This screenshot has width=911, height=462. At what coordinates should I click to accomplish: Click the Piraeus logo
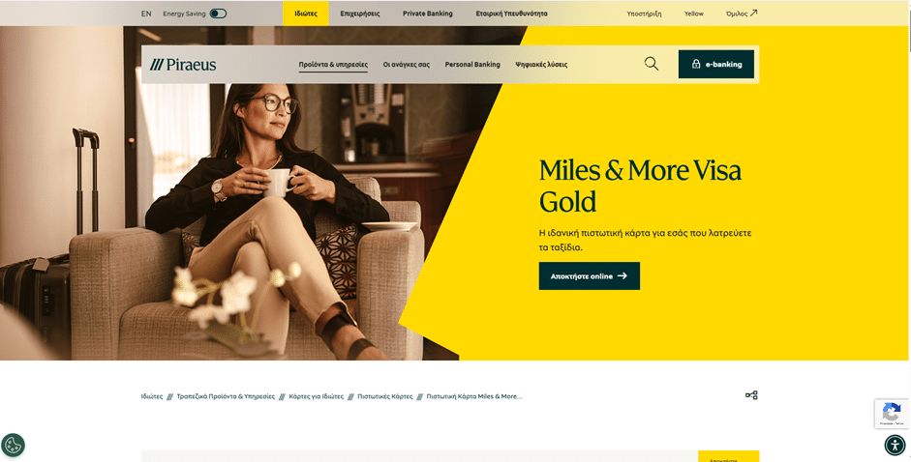click(183, 65)
